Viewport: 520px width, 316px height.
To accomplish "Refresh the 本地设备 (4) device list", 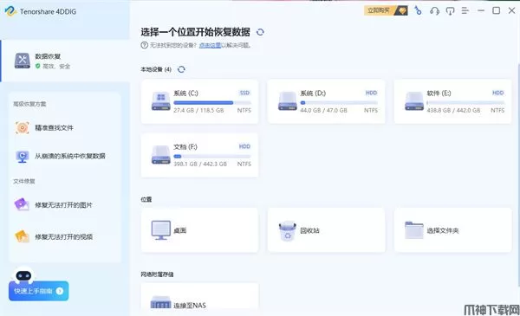I will coord(181,69).
